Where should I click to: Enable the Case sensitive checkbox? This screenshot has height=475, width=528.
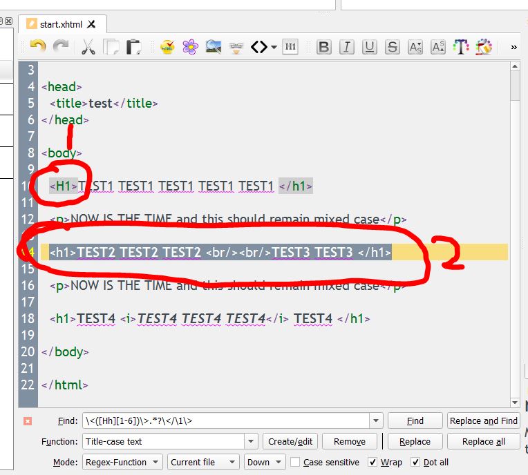[295, 462]
